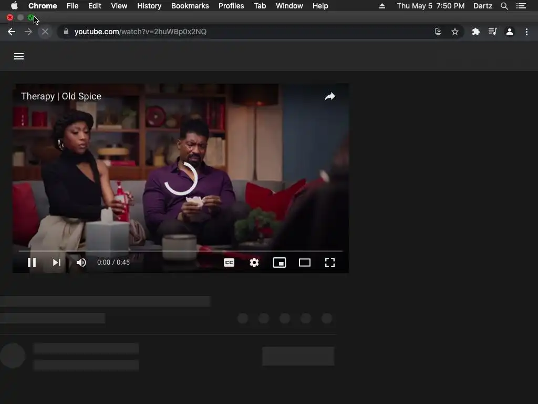The image size is (538, 404).
Task: Go back to previous page
Action: (12, 32)
